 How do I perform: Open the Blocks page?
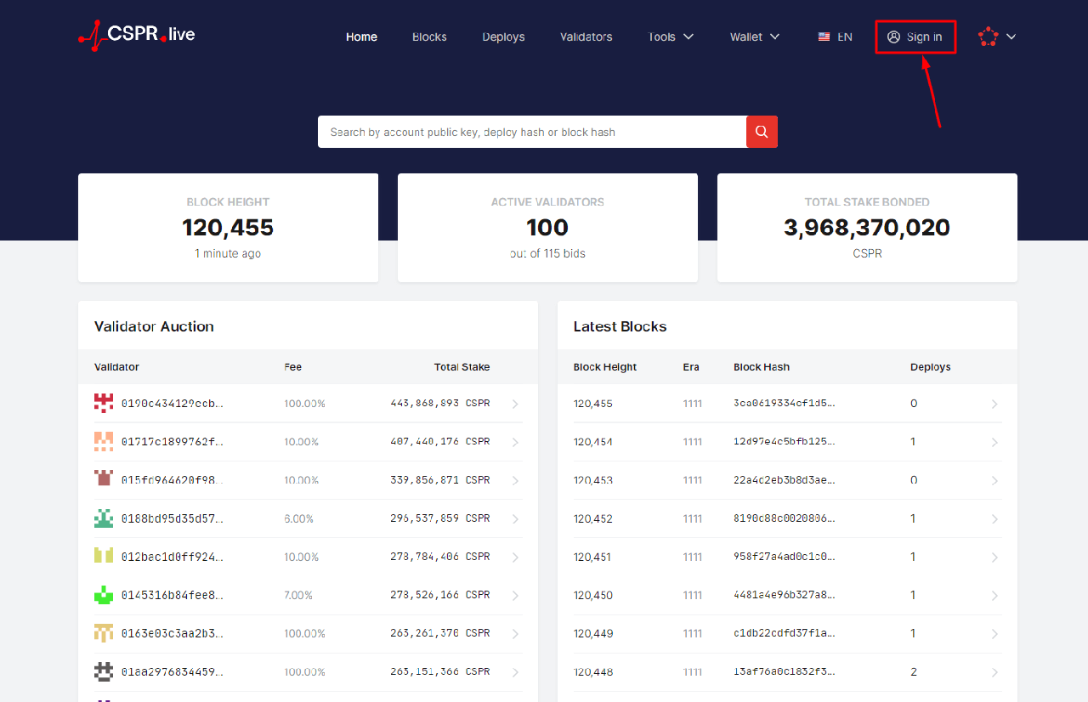click(x=429, y=37)
